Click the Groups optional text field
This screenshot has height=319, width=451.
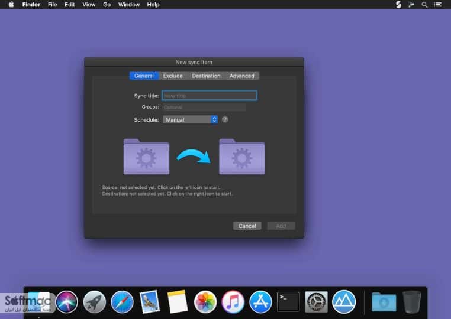(204, 107)
